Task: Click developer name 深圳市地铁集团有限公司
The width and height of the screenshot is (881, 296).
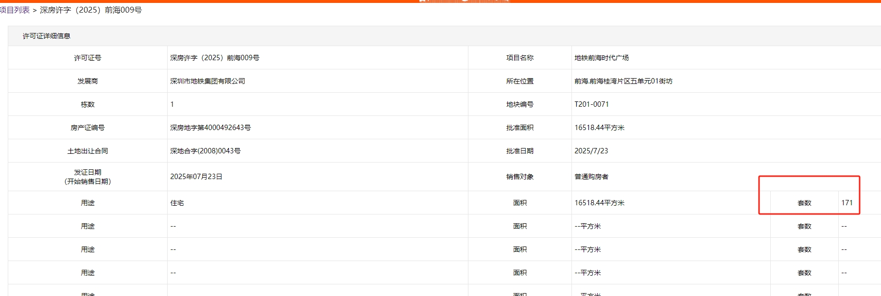Action: click(x=207, y=81)
